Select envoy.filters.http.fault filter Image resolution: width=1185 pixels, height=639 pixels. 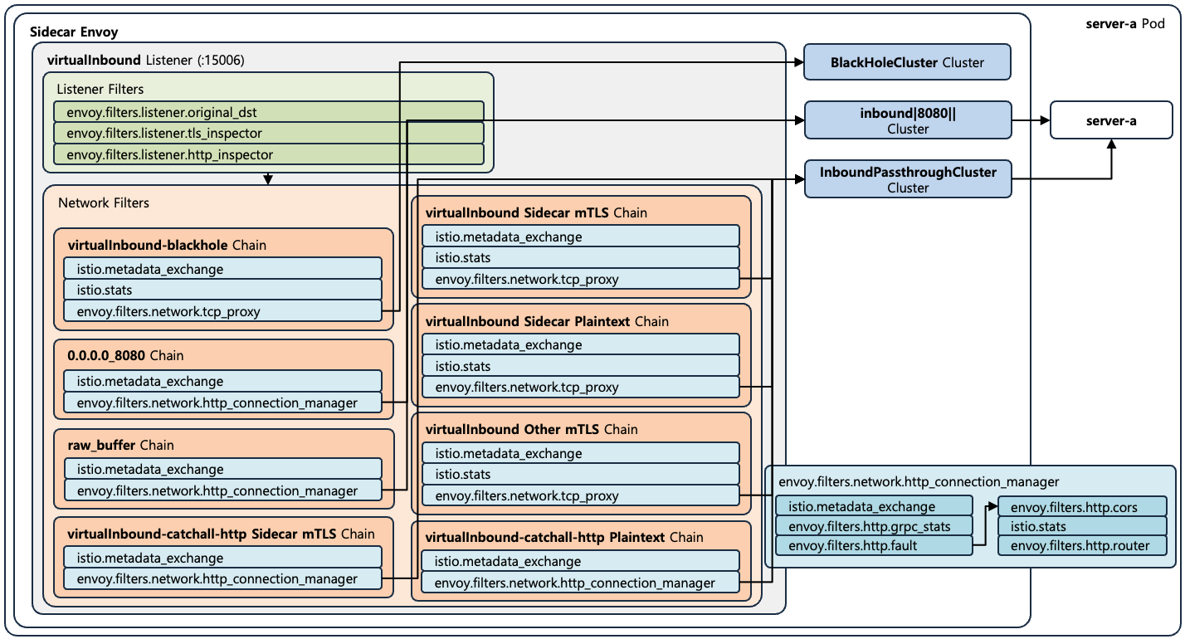click(x=874, y=546)
